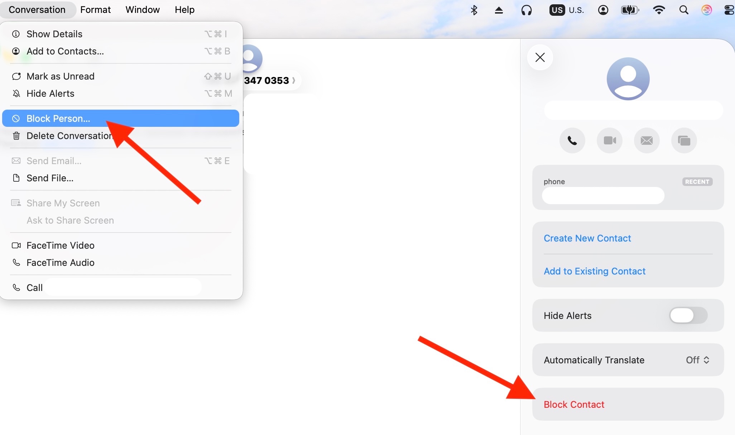
Task: Open the U.S. input source menu
Action: (x=567, y=10)
